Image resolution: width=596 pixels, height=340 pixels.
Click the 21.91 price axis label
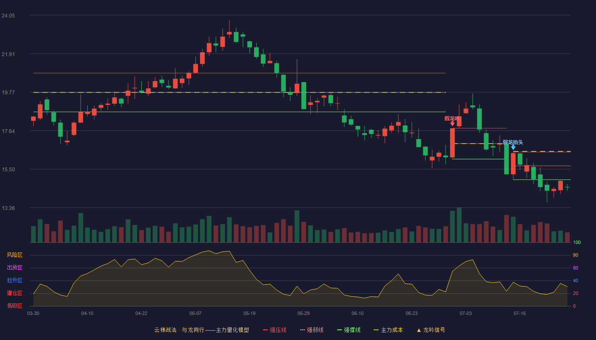[8, 54]
